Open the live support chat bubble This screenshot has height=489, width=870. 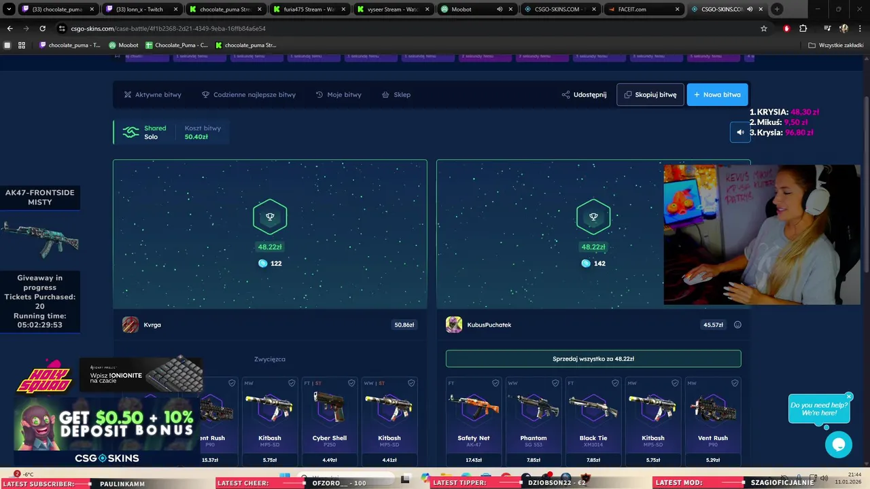[839, 445]
